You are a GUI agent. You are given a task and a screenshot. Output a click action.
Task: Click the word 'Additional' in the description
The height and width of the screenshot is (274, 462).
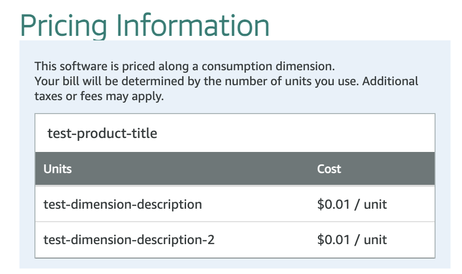tap(390, 81)
